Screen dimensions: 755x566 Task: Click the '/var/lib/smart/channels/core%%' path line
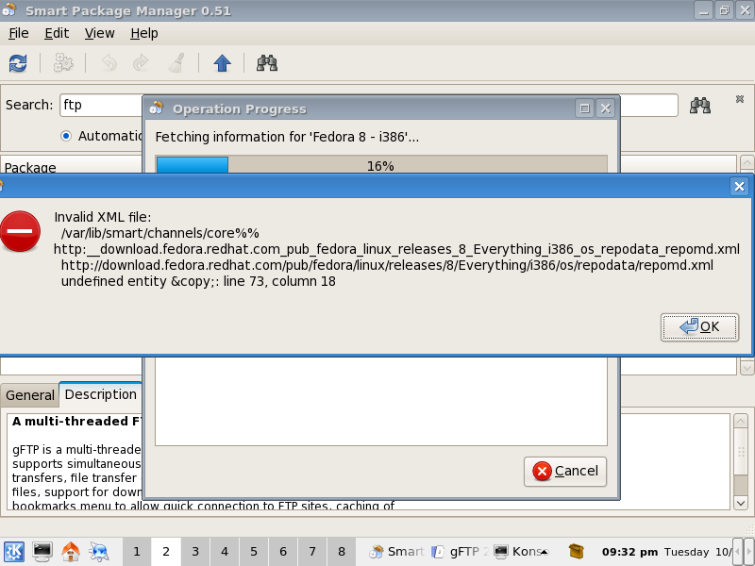[x=159, y=233]
